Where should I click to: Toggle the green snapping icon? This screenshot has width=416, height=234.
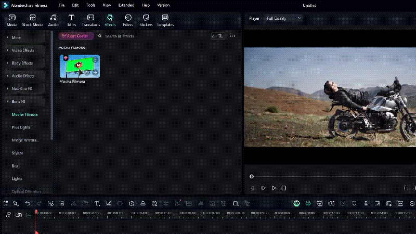[x=308, y=203]
